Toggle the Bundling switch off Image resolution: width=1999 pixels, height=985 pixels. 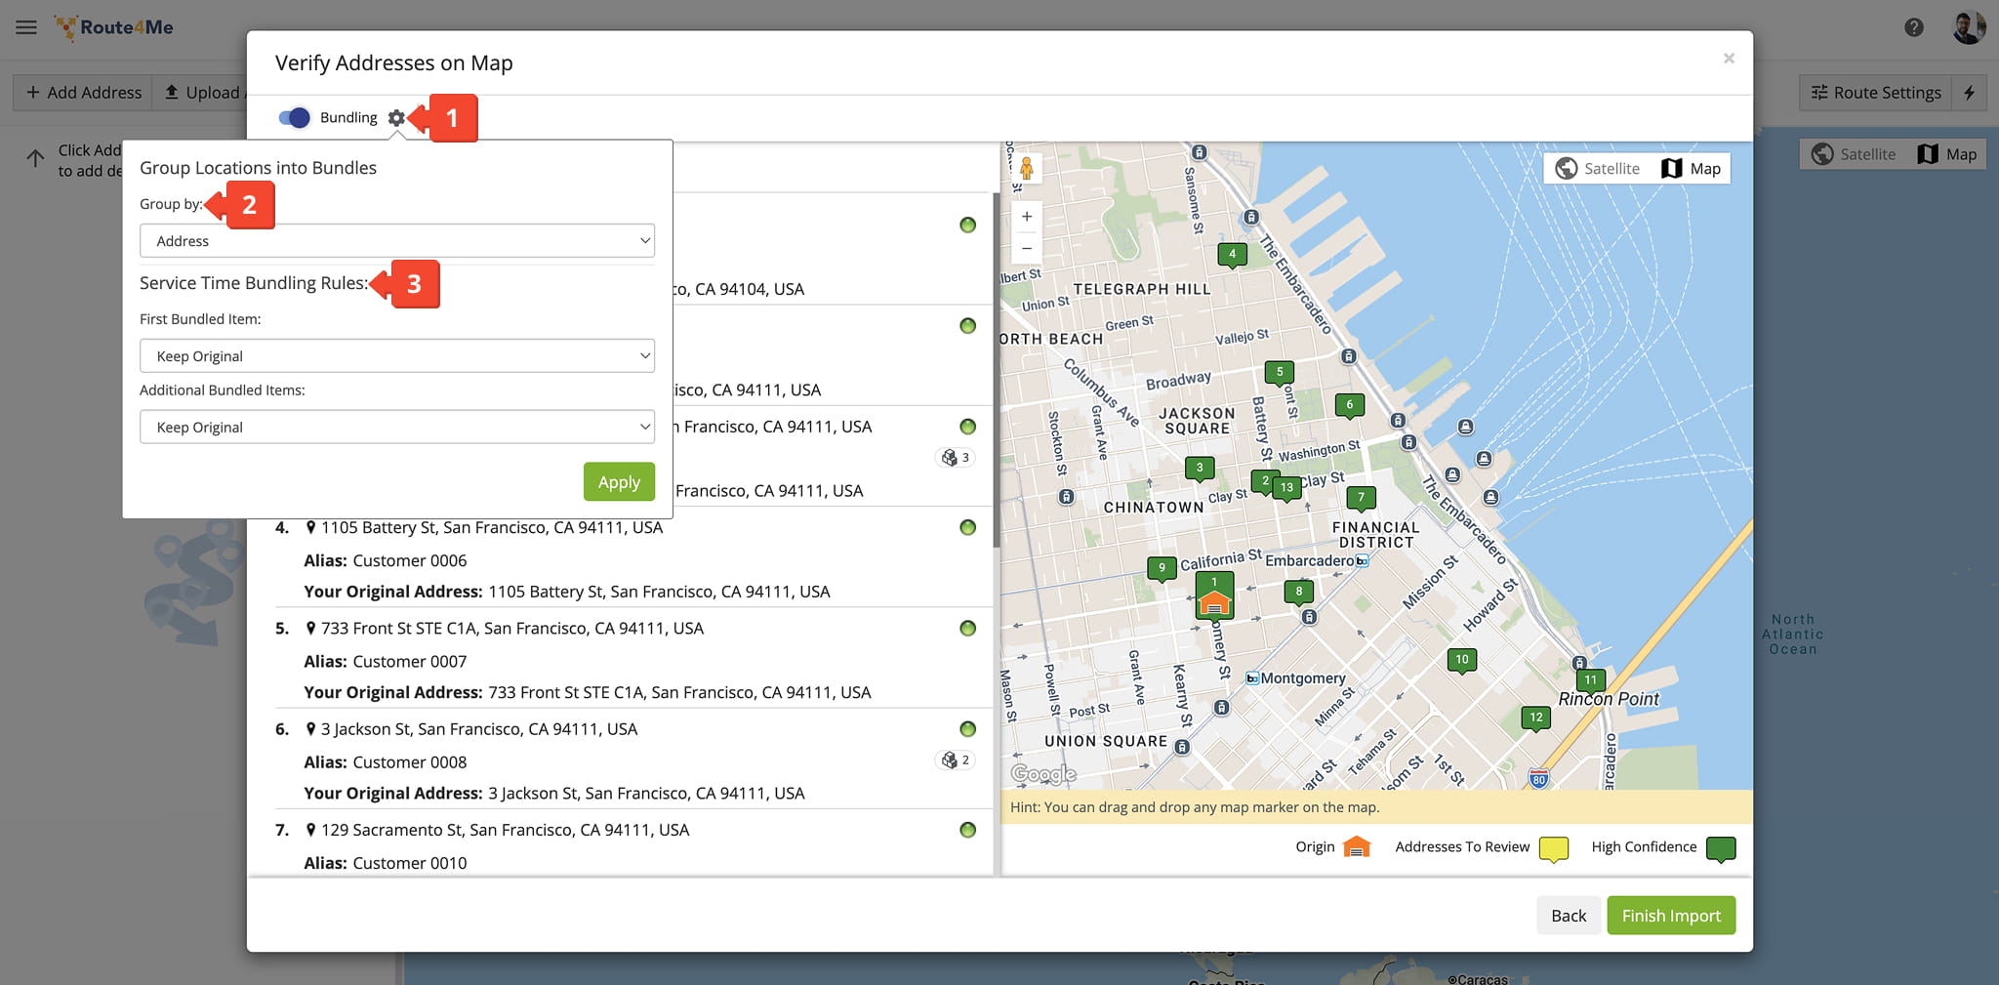pos(294,118)
